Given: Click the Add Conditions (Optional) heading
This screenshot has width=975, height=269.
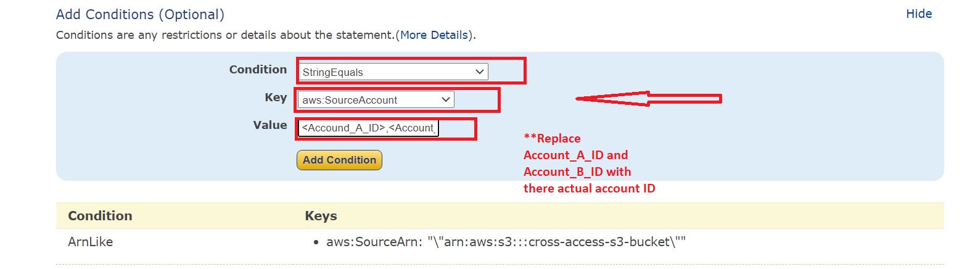Looking at the screenshot, I should [x=140, y=14].
